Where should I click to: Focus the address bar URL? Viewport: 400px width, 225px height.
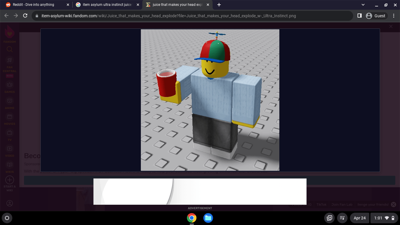coord(169,16)
